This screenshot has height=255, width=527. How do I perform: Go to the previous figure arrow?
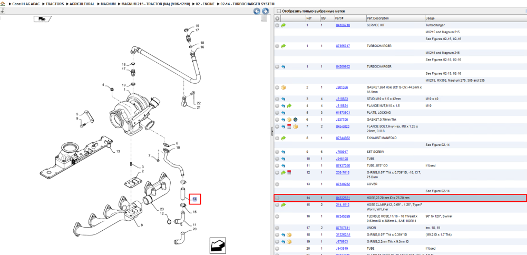point(257,11)
